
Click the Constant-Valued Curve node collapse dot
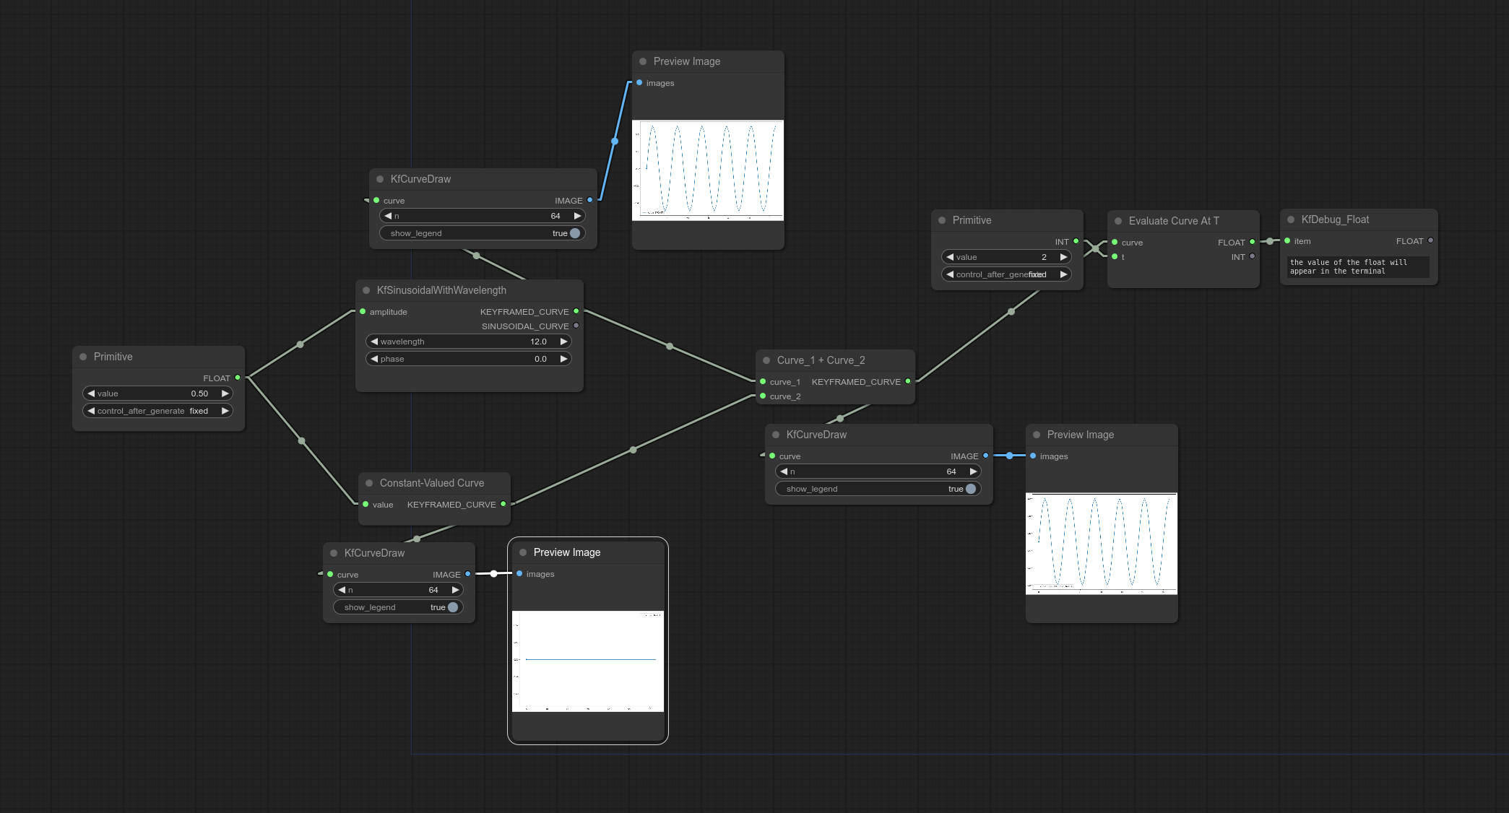tap(369, 483)
